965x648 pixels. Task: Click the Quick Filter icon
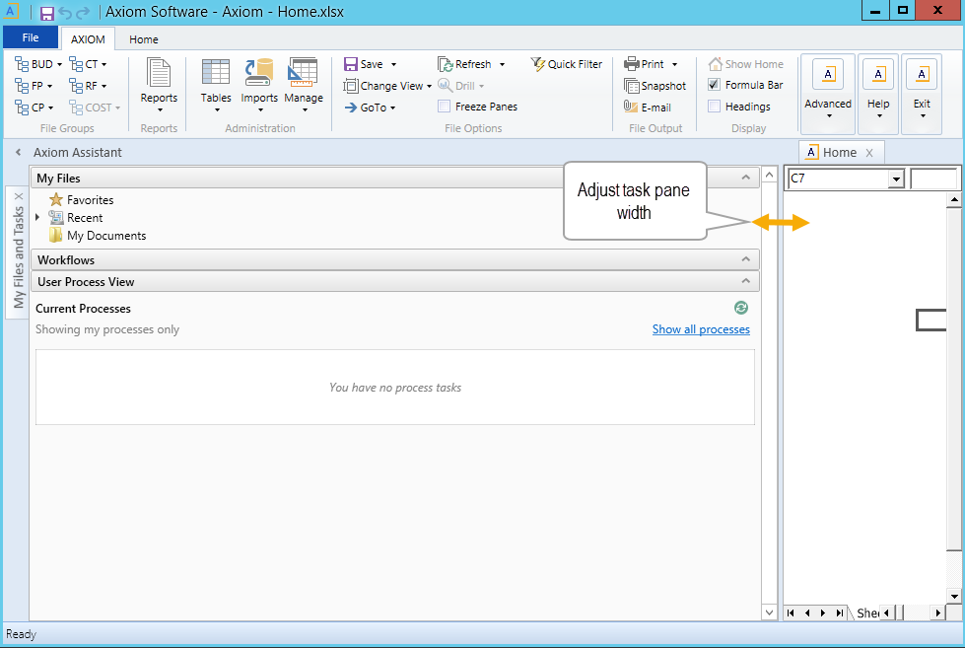538,64
